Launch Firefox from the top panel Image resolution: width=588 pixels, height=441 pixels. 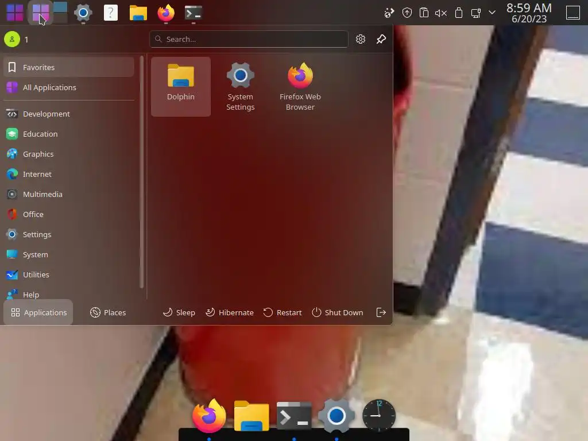click(x=166, y=13)
